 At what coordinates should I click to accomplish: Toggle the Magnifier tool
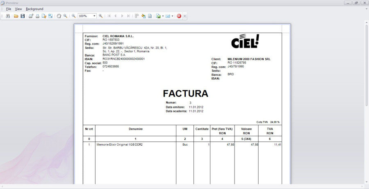(x=65, y=16)
